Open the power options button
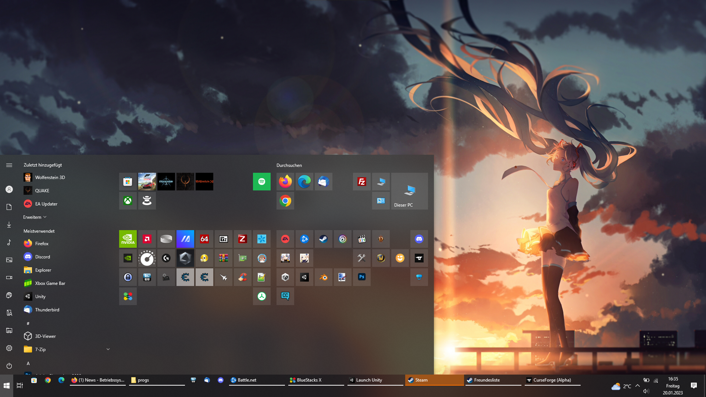706x397 pixels. pos(9,366)
